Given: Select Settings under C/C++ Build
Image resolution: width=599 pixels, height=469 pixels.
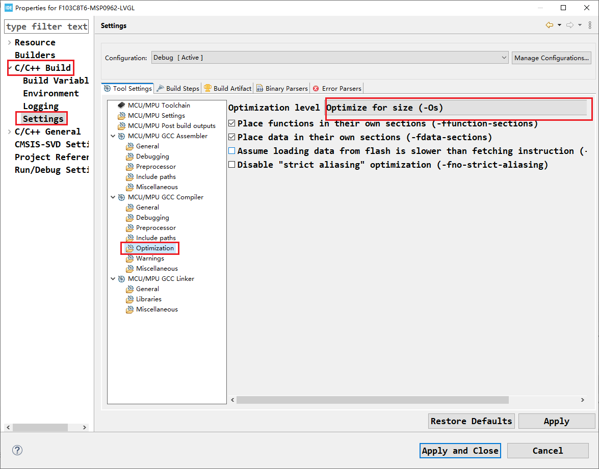Looking at the screenshot, I should pos(43,119).
